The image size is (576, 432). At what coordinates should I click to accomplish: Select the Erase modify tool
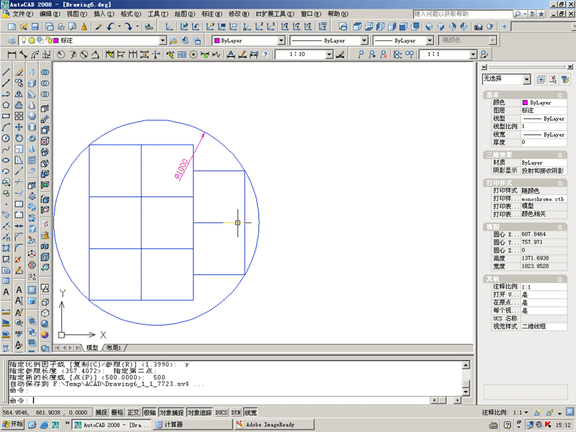(x=19, y=73)
